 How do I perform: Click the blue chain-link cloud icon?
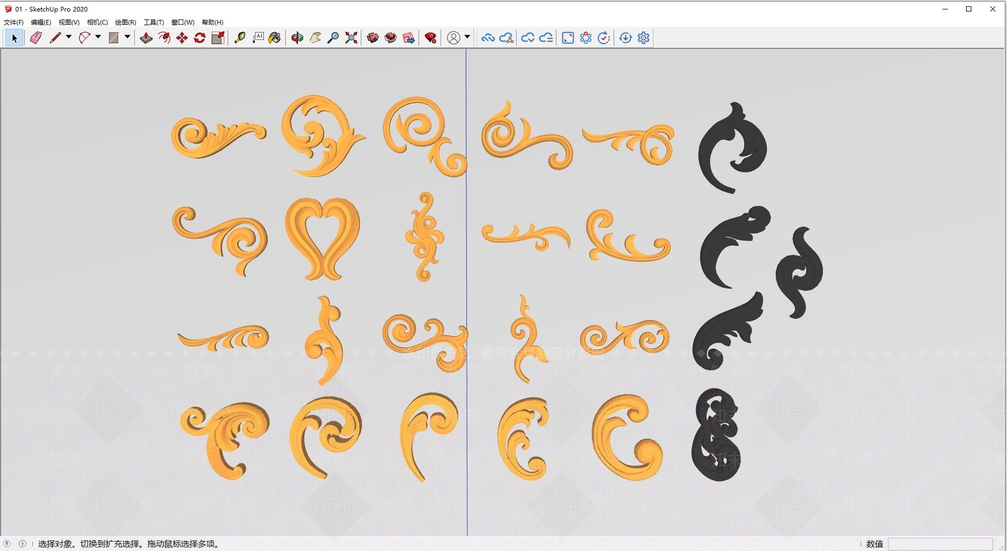(488, 38)
